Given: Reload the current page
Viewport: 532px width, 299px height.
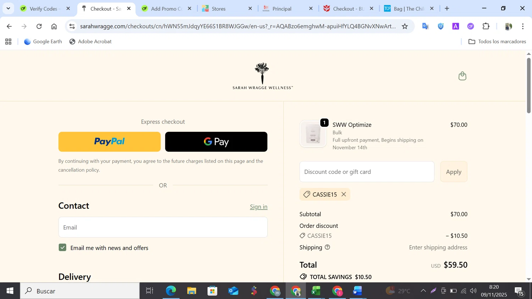Looking at the screenshot, I should (39, 26).
